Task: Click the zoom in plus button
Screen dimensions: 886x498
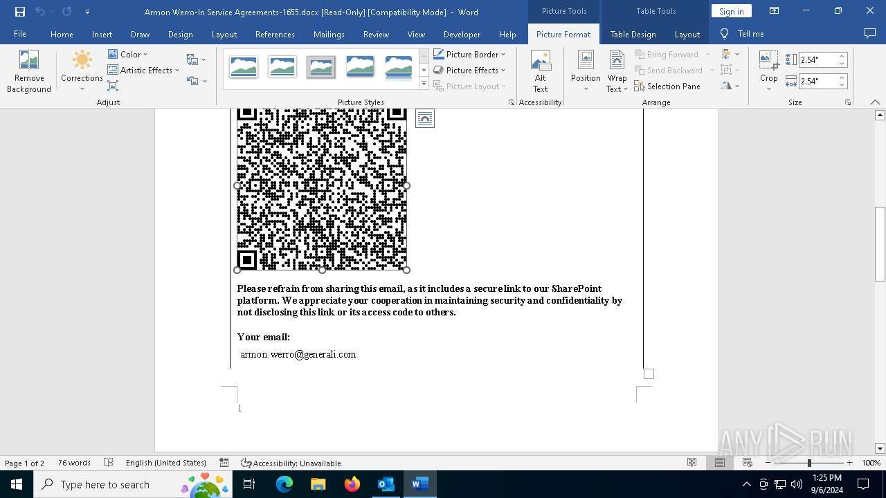Action: (x=850, y=463)
